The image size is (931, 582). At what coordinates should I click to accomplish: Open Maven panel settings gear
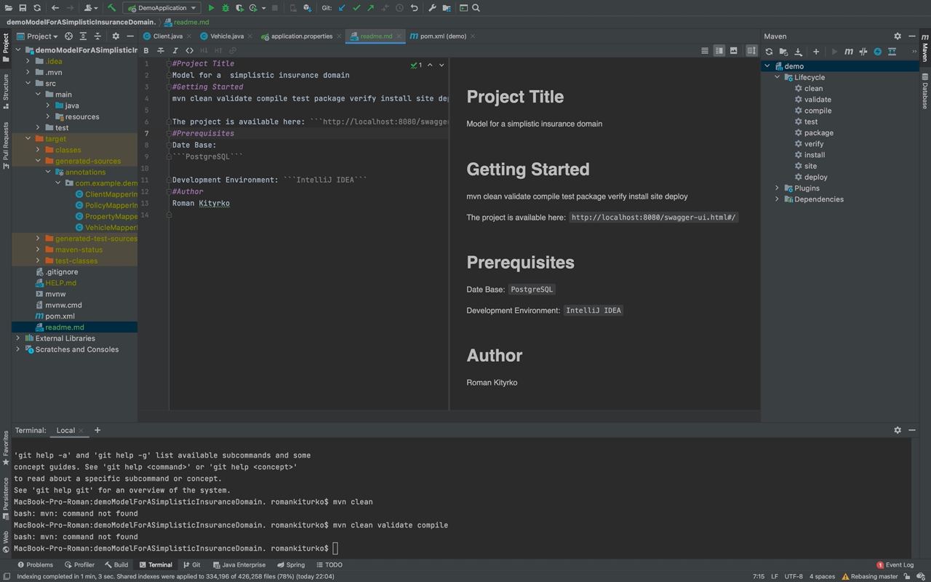pos(898,36)
